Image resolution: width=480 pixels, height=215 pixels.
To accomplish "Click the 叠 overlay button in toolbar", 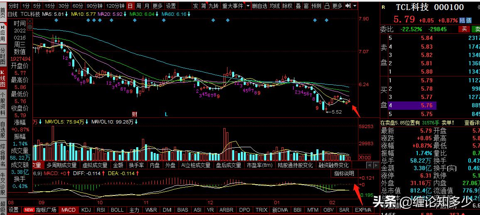I will point(298,6).
